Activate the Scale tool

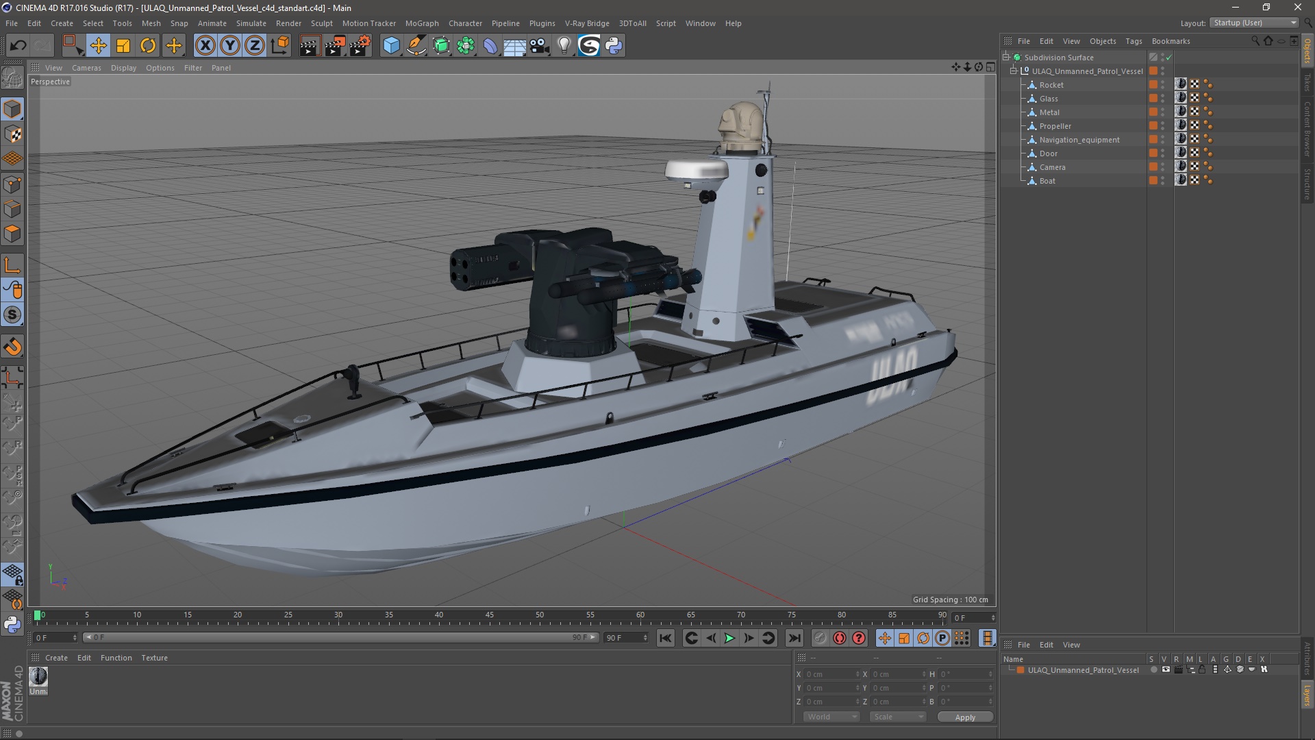coord(123,46)
